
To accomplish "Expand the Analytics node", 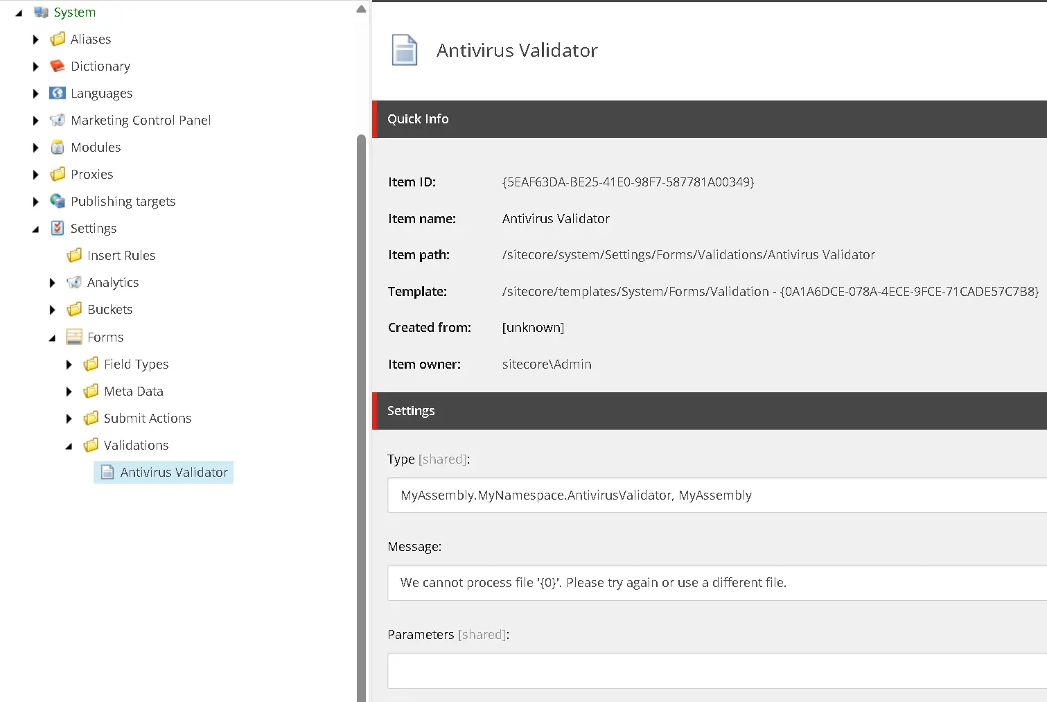I will pyautogui.click(x=52, y=283).
